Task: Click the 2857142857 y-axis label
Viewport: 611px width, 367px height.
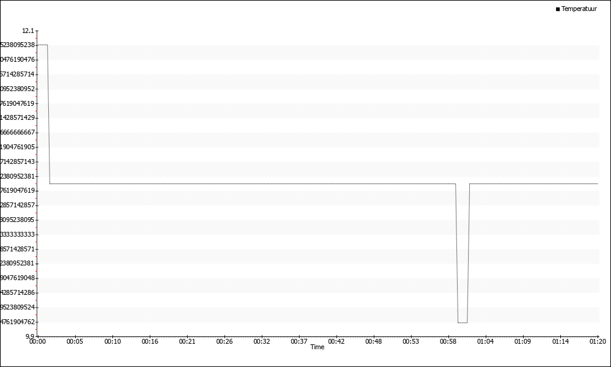Action: click(x=18, y=205)
